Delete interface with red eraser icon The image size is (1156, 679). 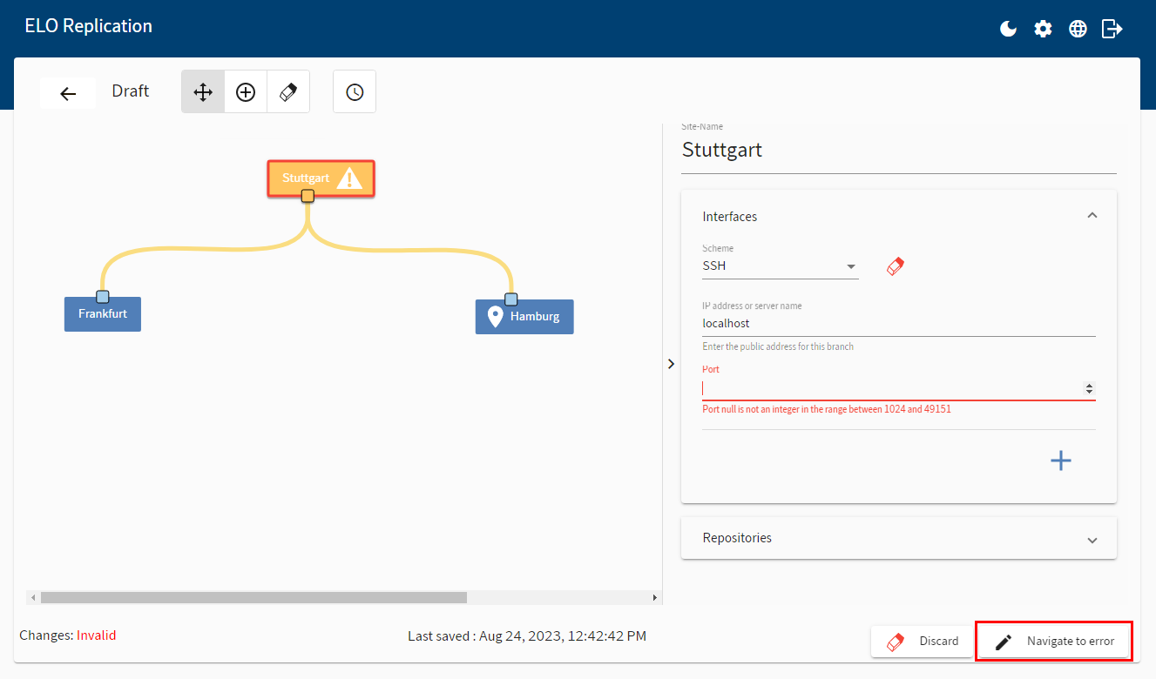click(x=896, y=266)
